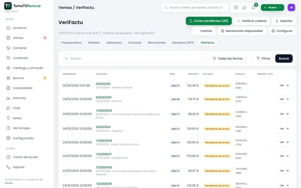
Task: Click the help question mark icon in header
Action: click(236, 8)
